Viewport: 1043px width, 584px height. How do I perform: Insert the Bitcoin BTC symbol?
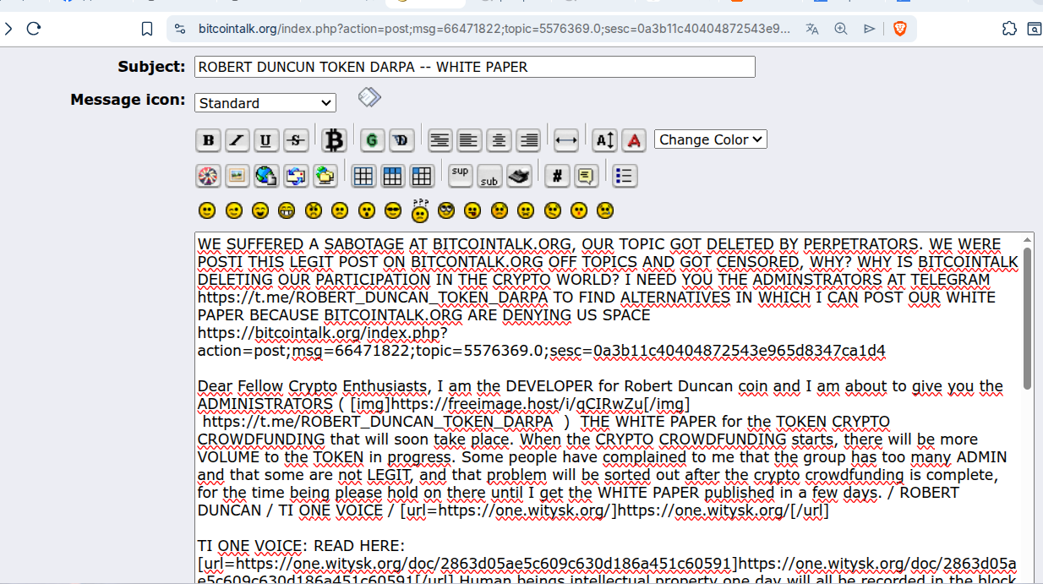click(x=335, y=139)
